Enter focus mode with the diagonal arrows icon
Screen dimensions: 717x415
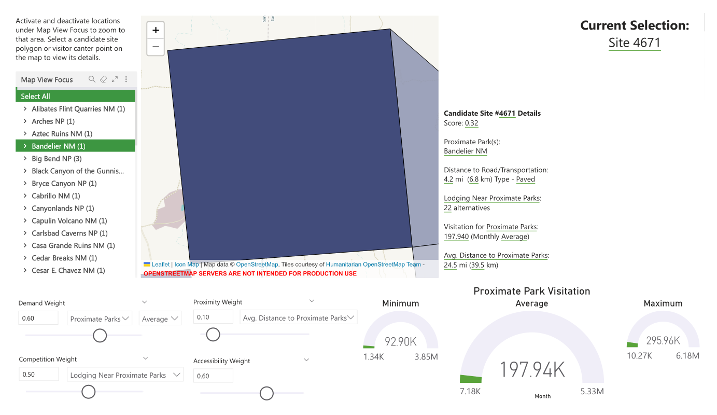pyautogui.click(x=115, y=79)
